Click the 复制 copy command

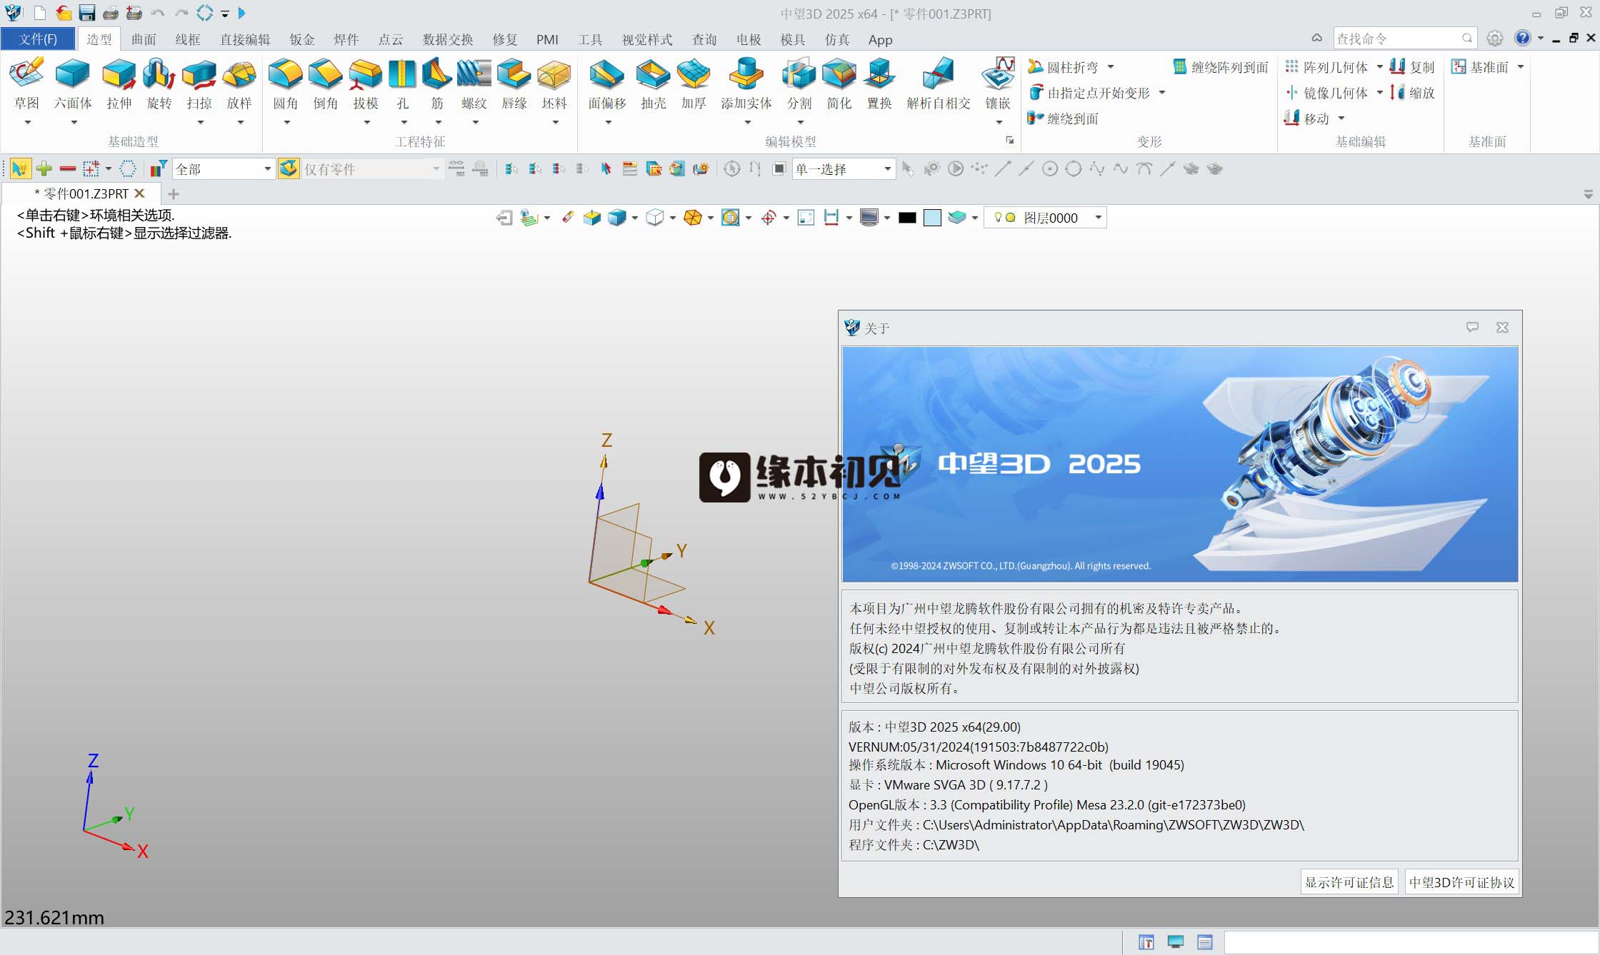1412,67
